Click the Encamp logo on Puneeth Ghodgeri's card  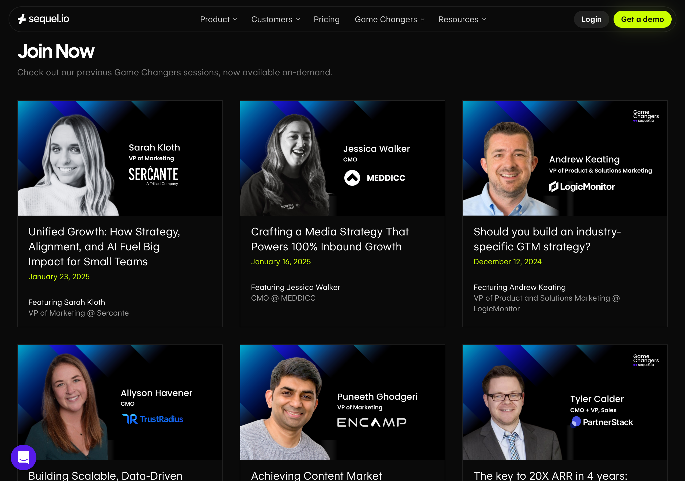pyautogui.click(x=371, y=422)
